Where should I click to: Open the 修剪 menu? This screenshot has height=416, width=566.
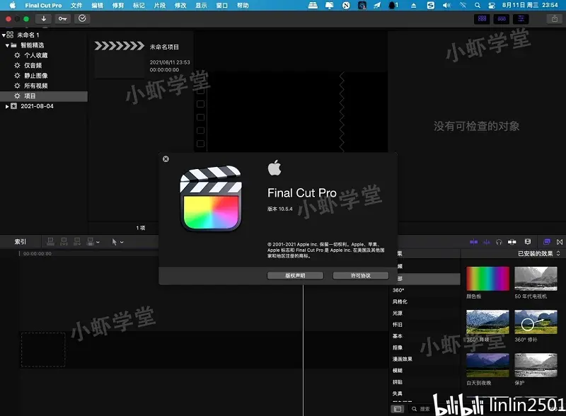tap(118, 6)
